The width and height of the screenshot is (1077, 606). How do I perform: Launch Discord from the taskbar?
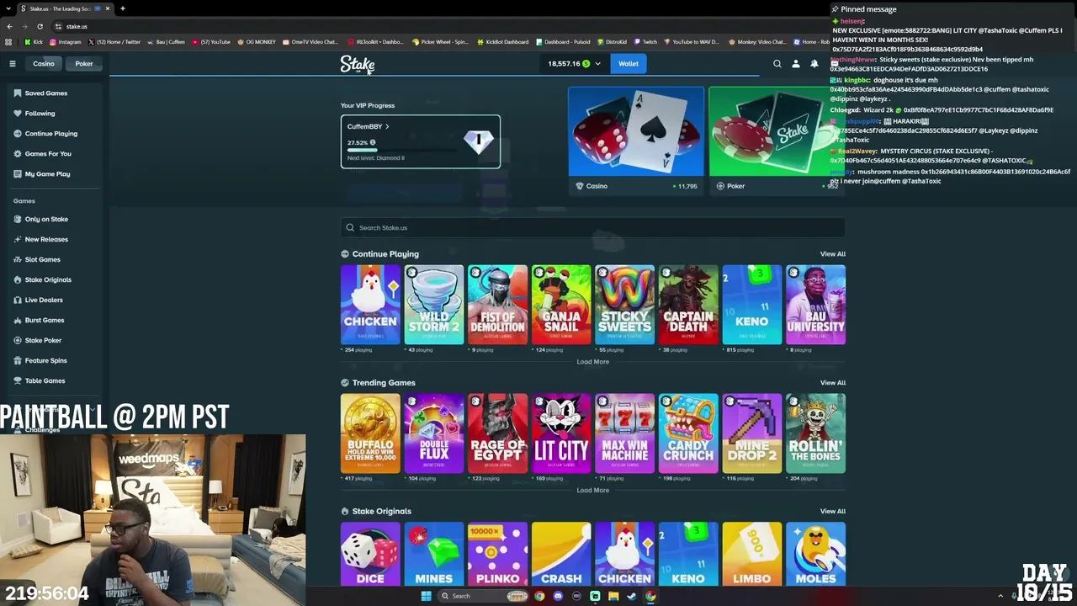pyautogui.click(x=558, y=596)
